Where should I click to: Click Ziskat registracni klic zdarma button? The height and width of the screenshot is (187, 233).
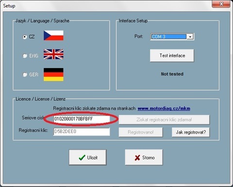[164, 120]
